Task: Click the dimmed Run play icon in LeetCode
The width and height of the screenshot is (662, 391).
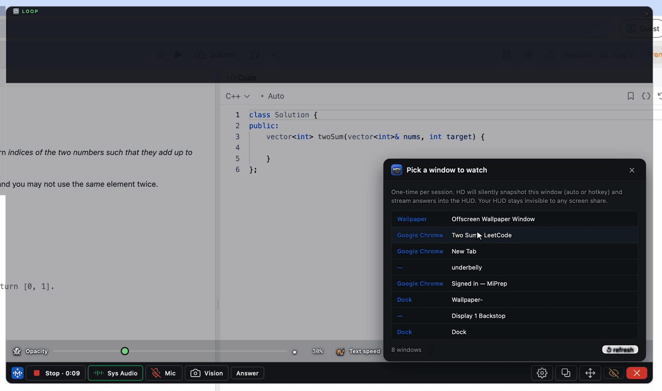Action: 178,55
